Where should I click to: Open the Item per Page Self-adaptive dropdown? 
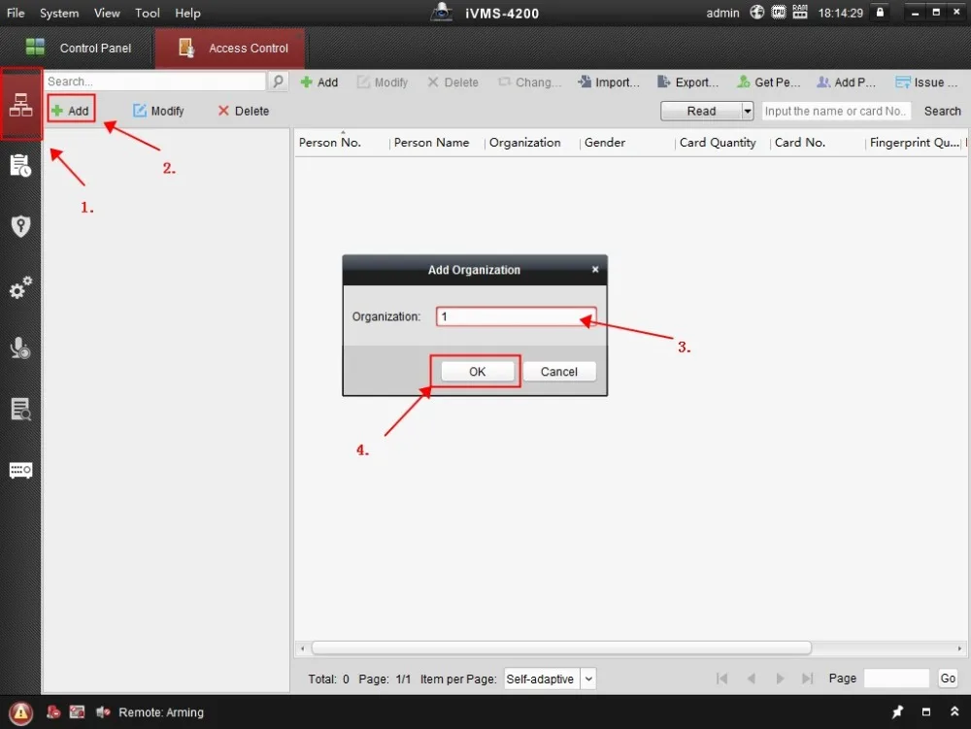[550, 679]
